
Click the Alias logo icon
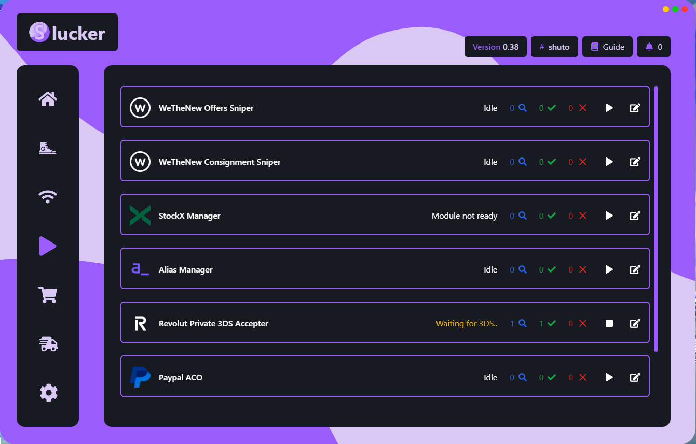pyautogui.click(x=140, y=269)
